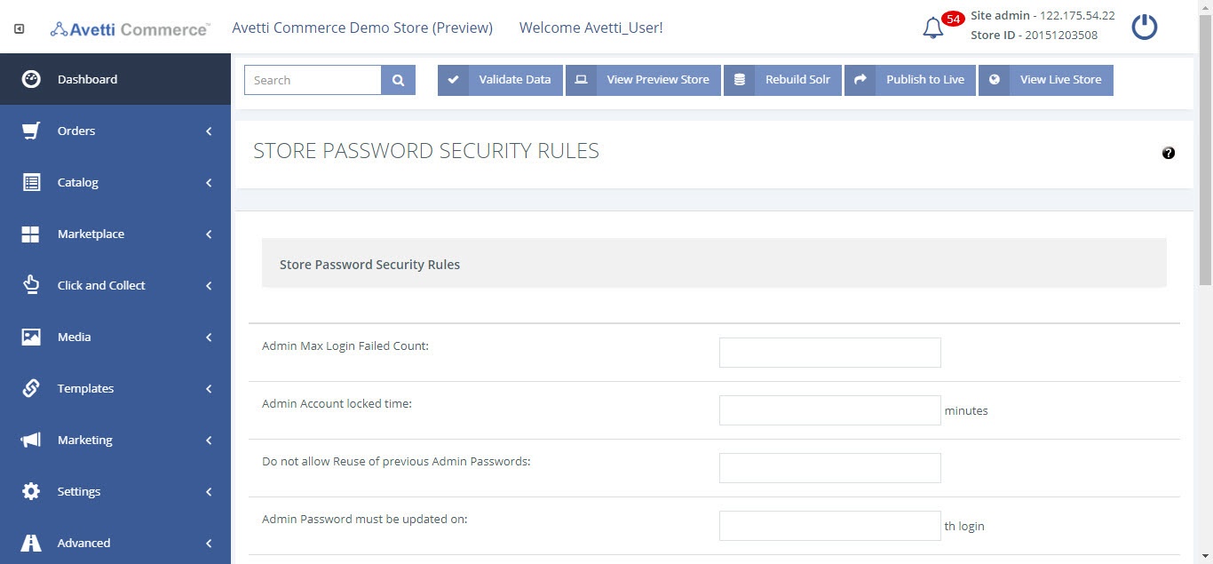Expand the Click and Collect chevron
The width and height of the screenshot is (1213, 564).
tap(209, 285)
